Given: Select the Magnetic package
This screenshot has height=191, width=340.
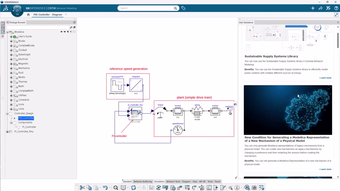Looking at the screenshot, I should tap(23, 64).
